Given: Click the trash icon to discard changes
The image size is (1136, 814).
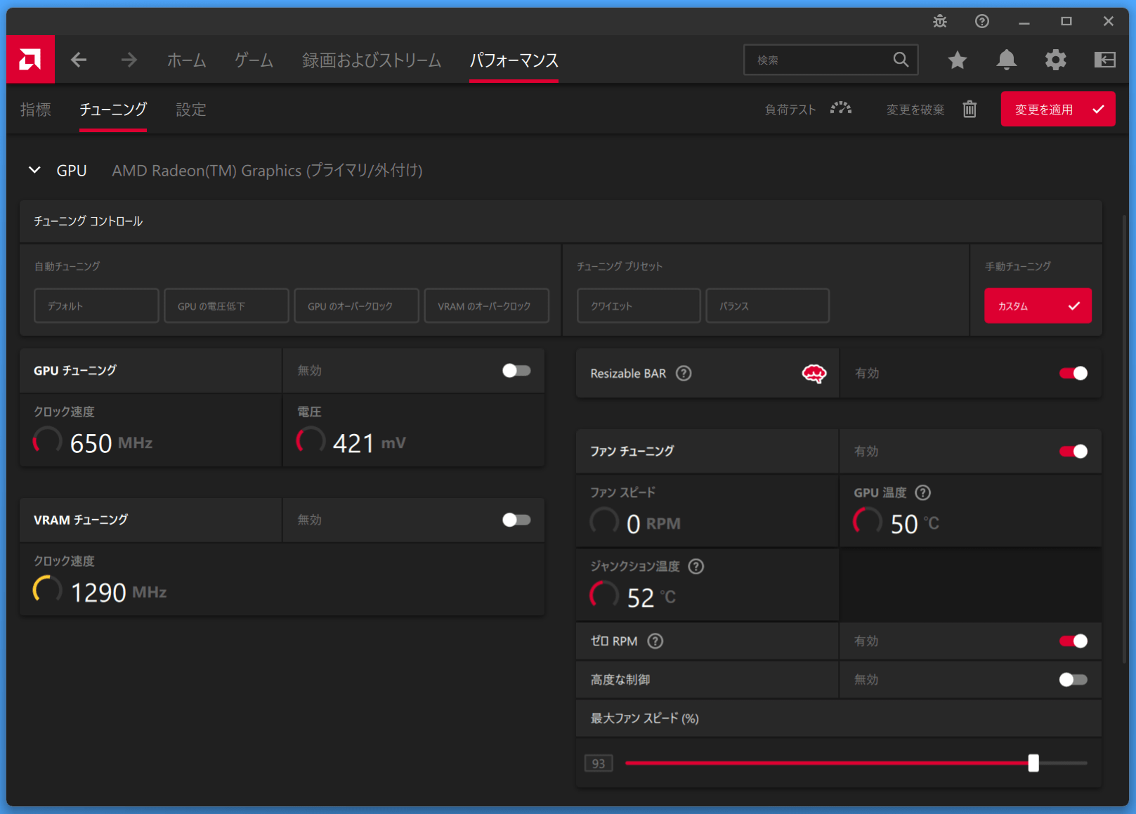Looking at the screenshot, I should point(969,109).
